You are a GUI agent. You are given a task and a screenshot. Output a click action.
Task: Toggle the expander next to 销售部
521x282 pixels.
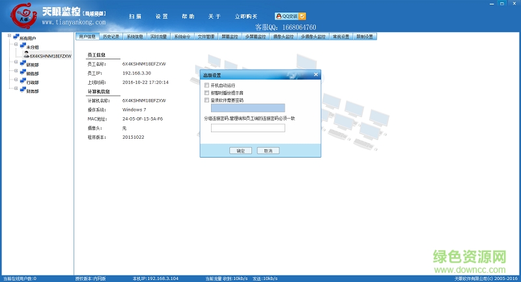(16, 71)
